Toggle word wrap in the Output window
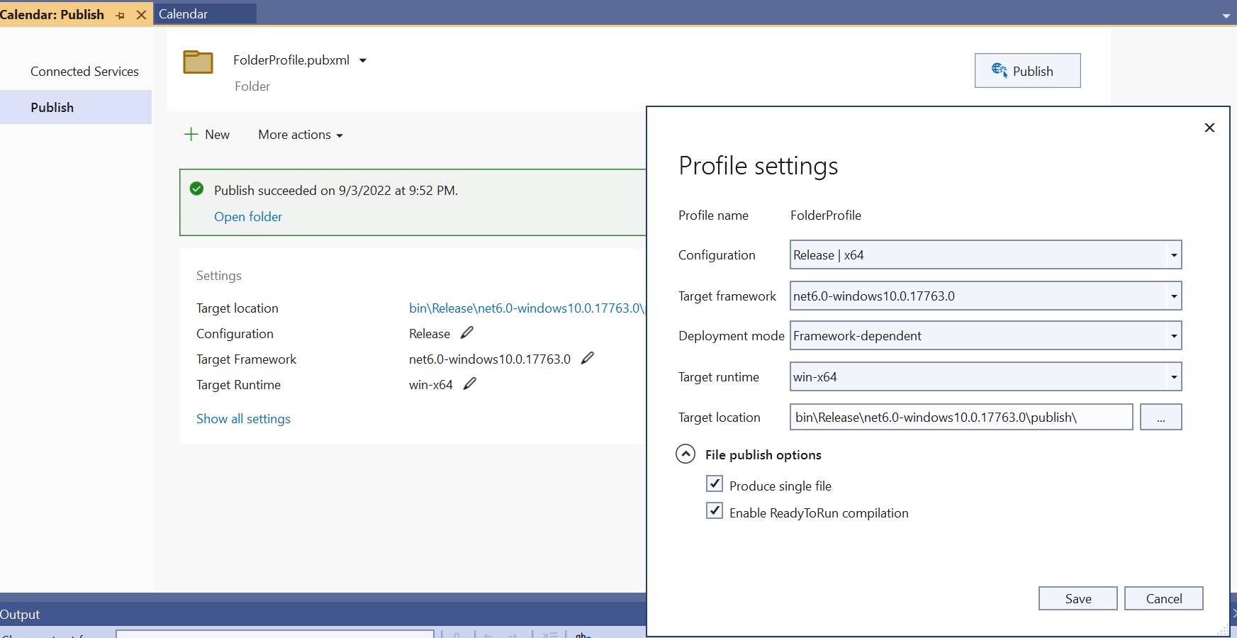This screenshot has height=638, width=1237. [x=583, y=635]
